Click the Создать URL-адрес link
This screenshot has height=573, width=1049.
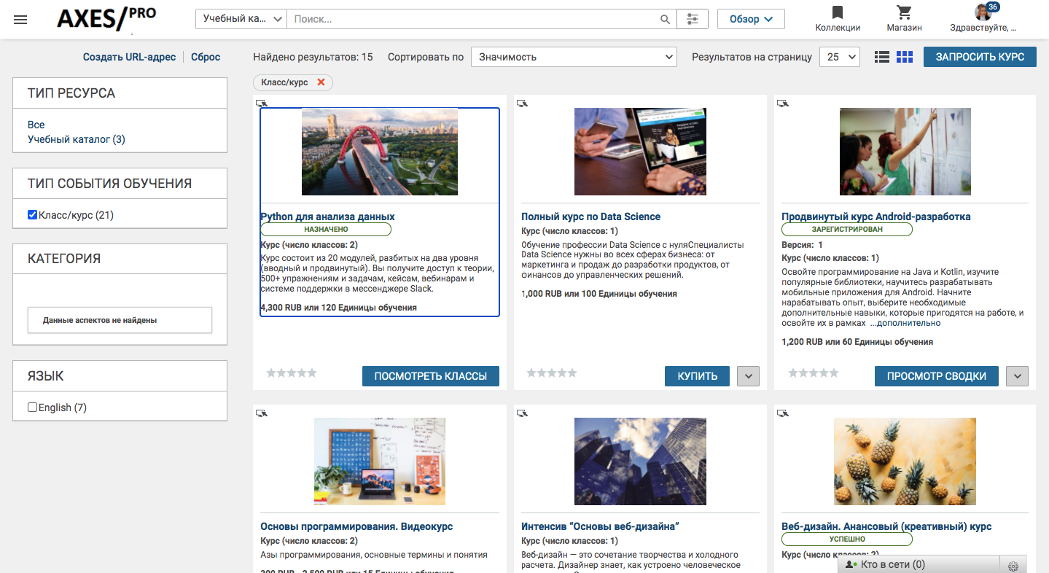[x=129, y=57]
